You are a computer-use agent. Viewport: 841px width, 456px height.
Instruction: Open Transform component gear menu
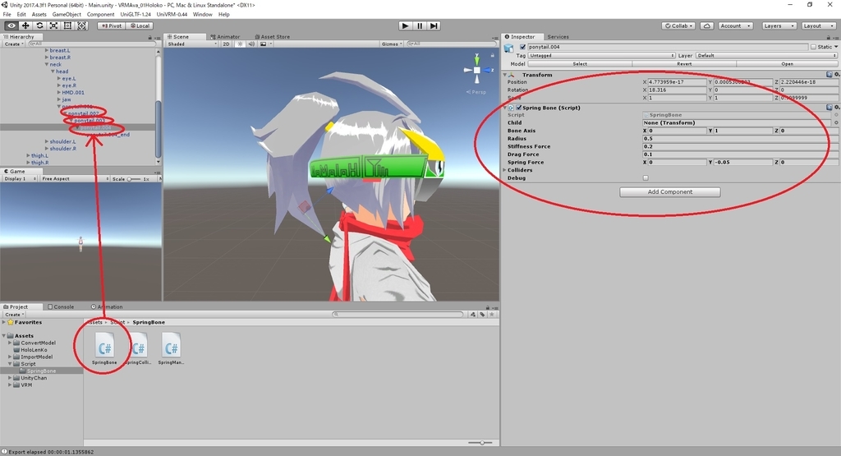click(837, 75)
